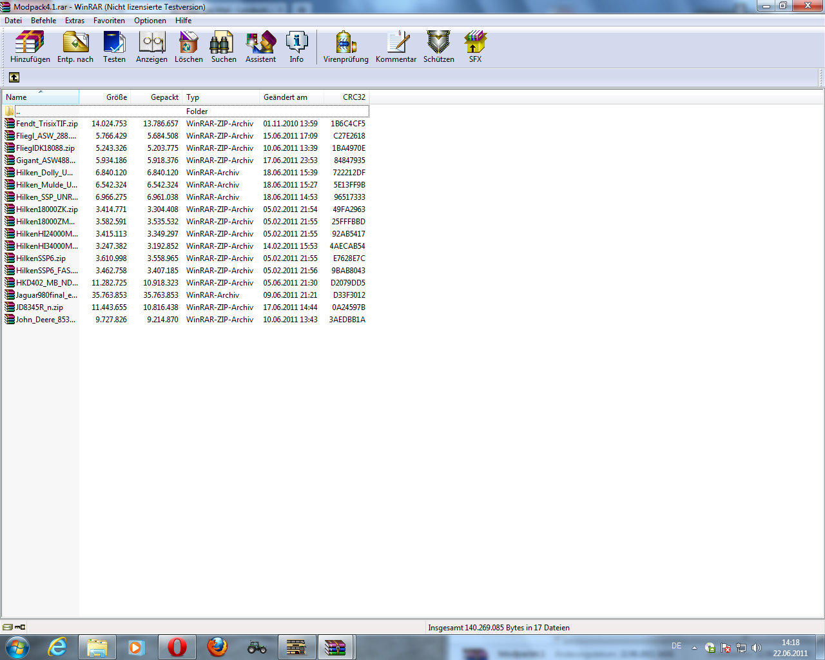Click the Windows Start button

tap(17, 647)
